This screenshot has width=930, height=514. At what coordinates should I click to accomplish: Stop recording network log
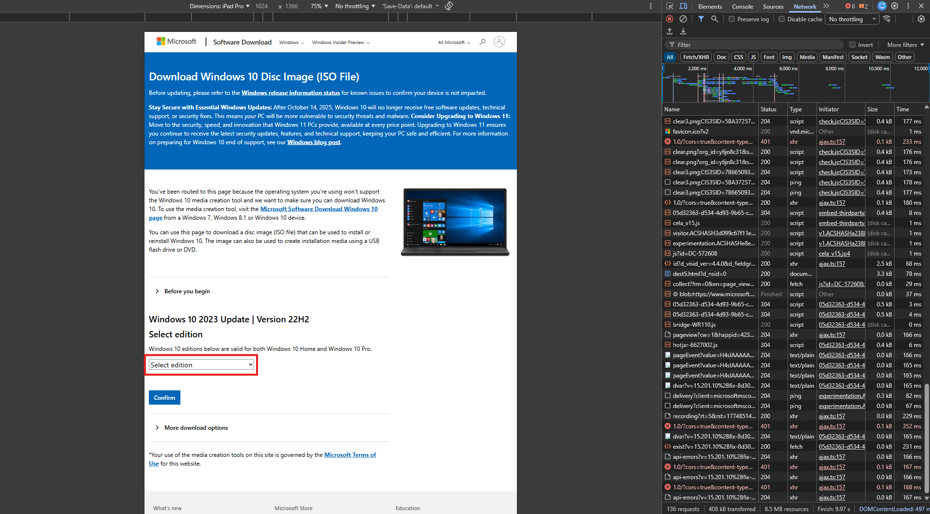point(669,19)
